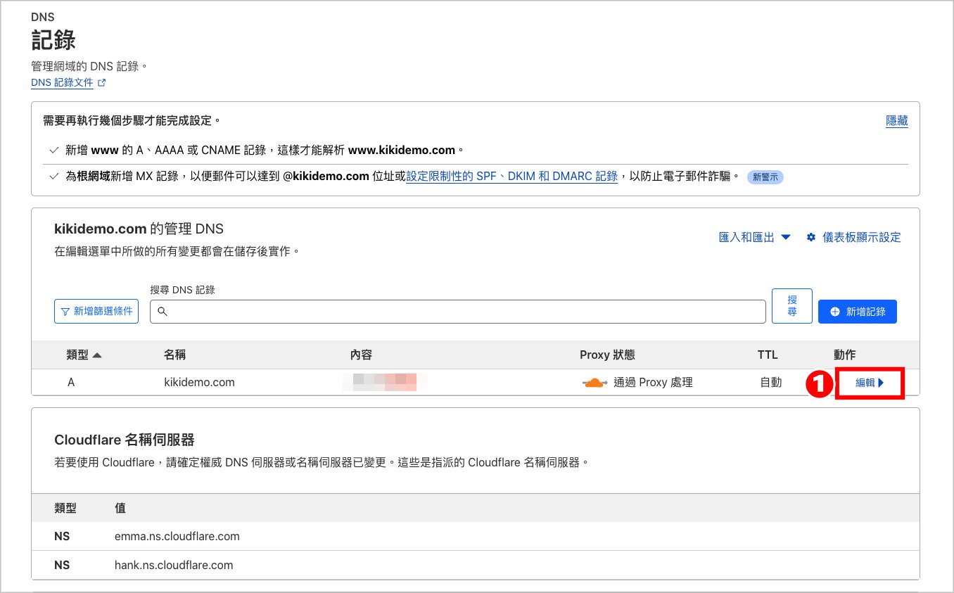The width and height of the screenshot is (954, 593).
Task: Click the magnifier icon in the search box
Action: tap(163, 312)
